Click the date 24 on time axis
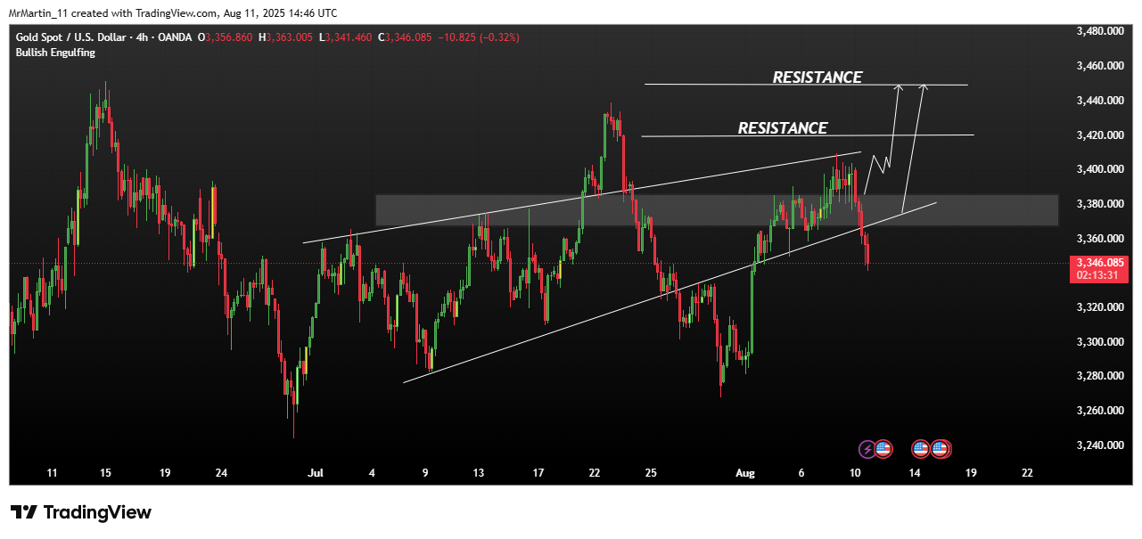The height and width of the screenshot is (539, 1142). (222, 473)
